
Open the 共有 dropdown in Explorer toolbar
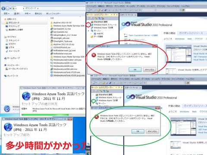coord(28,13)
